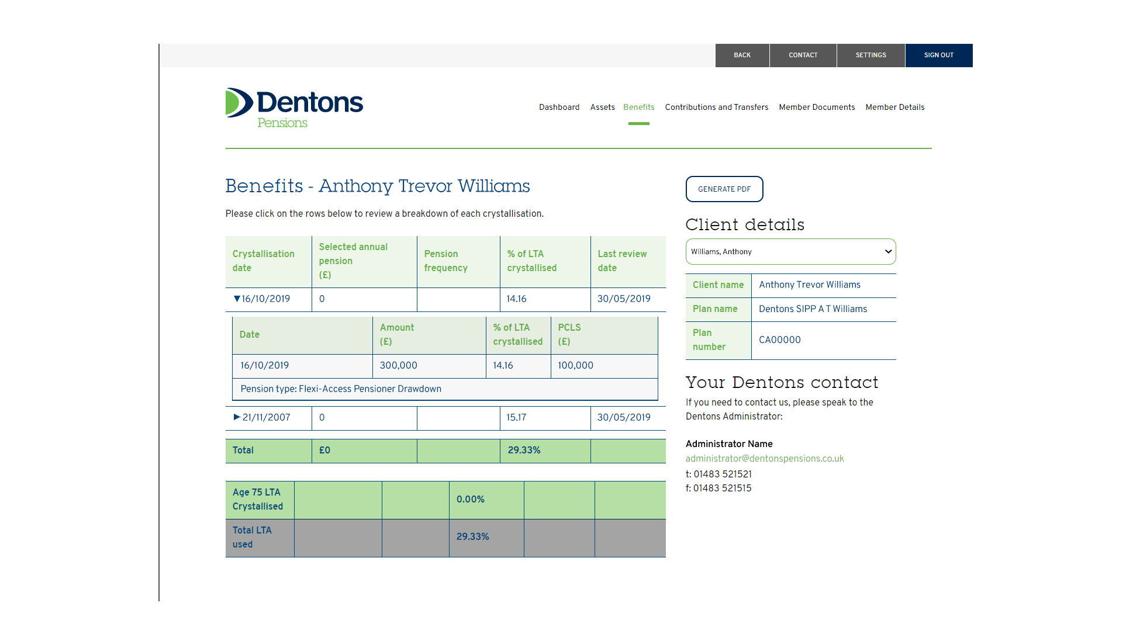1140x634 pixels.
Task: Click the fax number f: 01483 521515
Action: click(x=718, y=488)
